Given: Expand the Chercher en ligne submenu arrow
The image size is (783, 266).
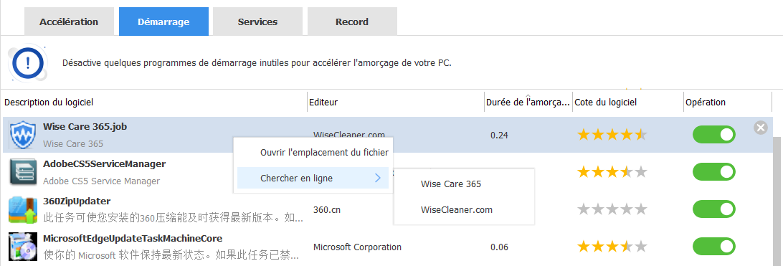Looking at the screenshot, I should [378, 178].
